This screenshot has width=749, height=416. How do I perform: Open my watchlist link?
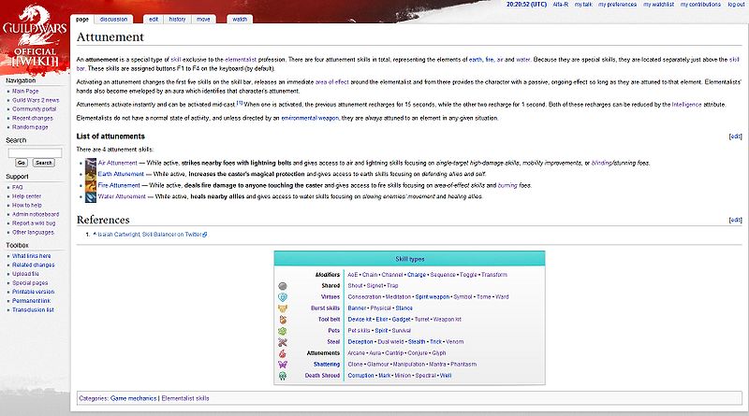659,5
